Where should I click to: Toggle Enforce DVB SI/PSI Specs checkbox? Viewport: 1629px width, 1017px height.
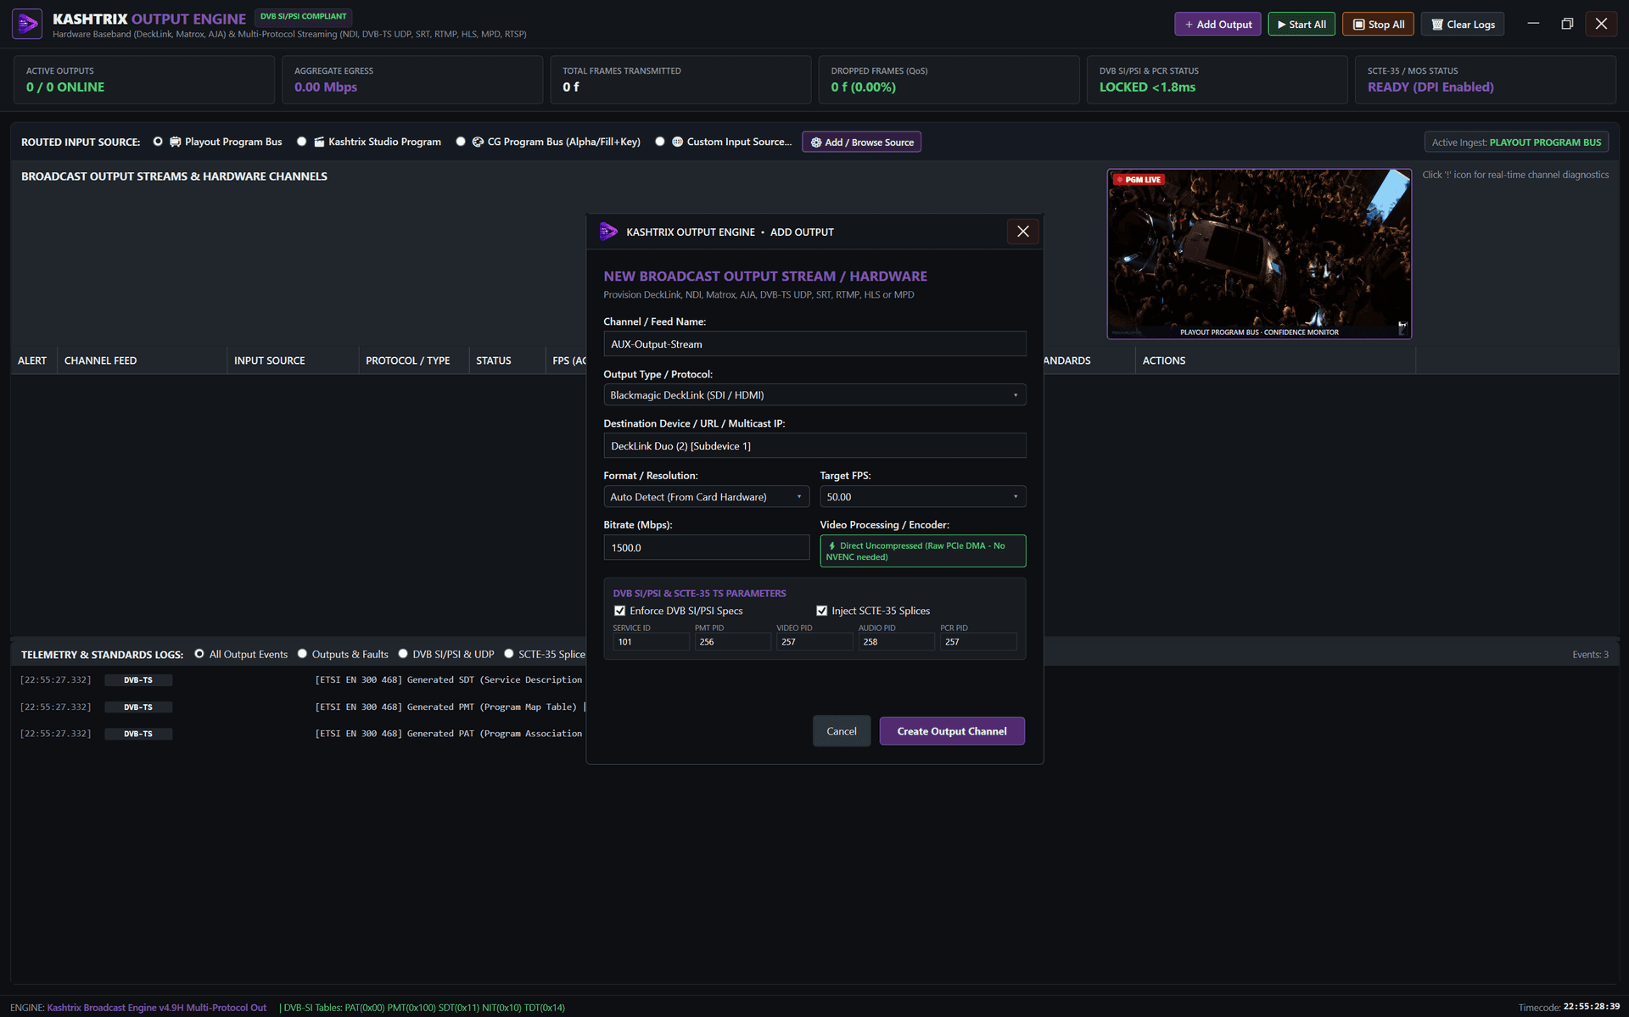pos(619,611)
